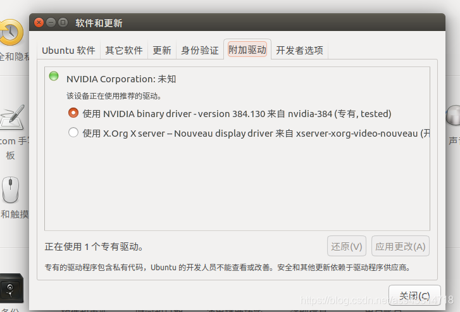Maximize the 软件和更新 window
460x312 pixels.
coord(63,23)
